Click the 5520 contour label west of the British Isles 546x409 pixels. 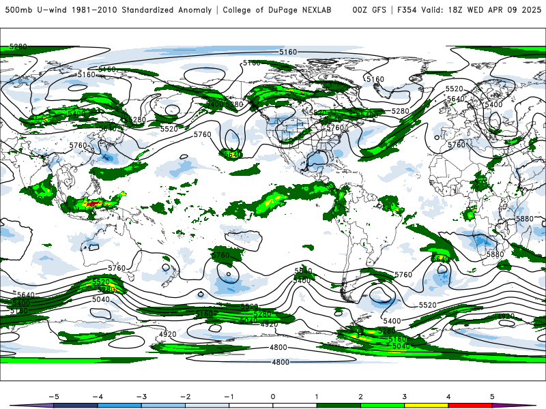(x=454, y=89)
